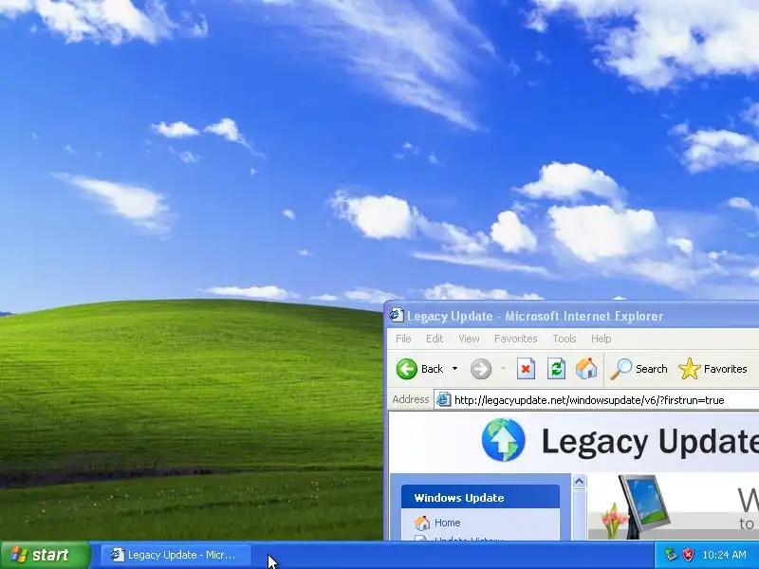Click the Windows Update sidebar header
Image resolution: width=759 pixels, height=569 pixels.
[x=480, y=497]
